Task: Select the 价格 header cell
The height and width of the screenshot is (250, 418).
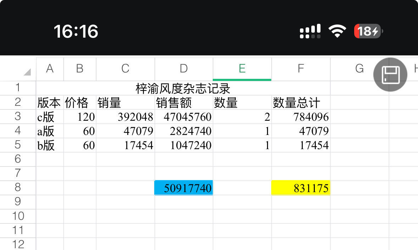Action: click(80, 102)
